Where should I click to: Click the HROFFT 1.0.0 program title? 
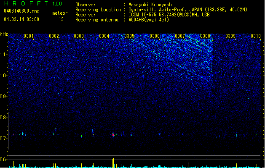33,3
